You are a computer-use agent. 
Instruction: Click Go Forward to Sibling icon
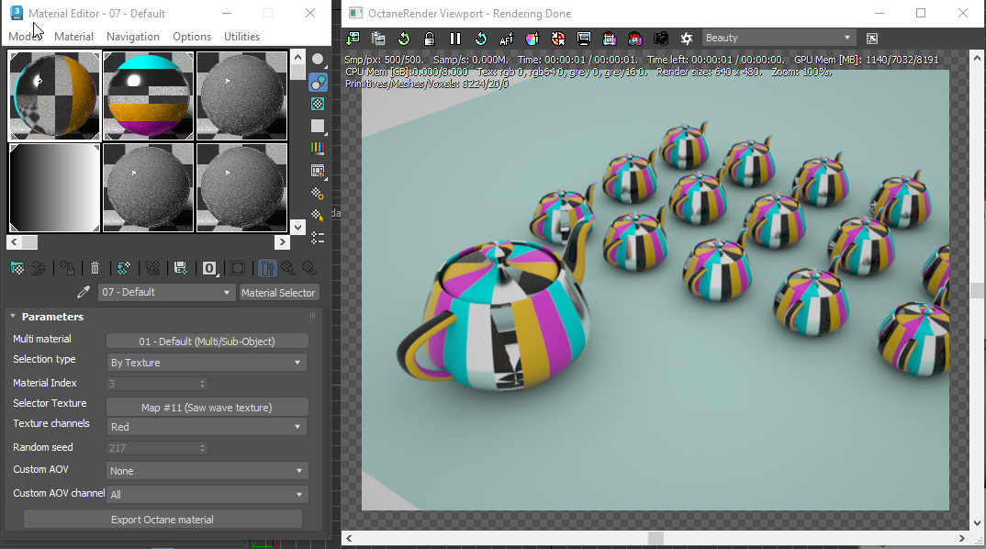click(x=309, y=268)
